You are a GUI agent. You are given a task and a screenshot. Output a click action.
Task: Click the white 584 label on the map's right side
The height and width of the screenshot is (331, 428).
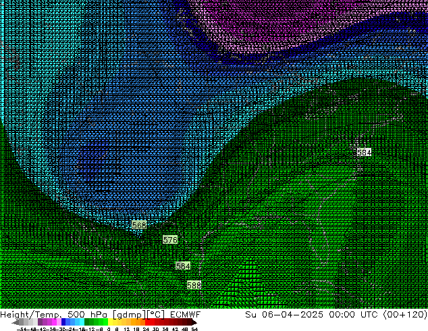(364, 153)
